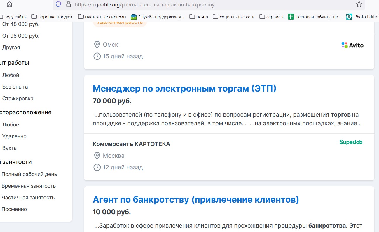Click the Коммерсантъ КАРТОТЕКА company name
Screen dimensions: 379x232
coord(131,144)
